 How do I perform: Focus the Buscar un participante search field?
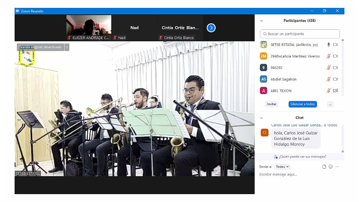300,34
